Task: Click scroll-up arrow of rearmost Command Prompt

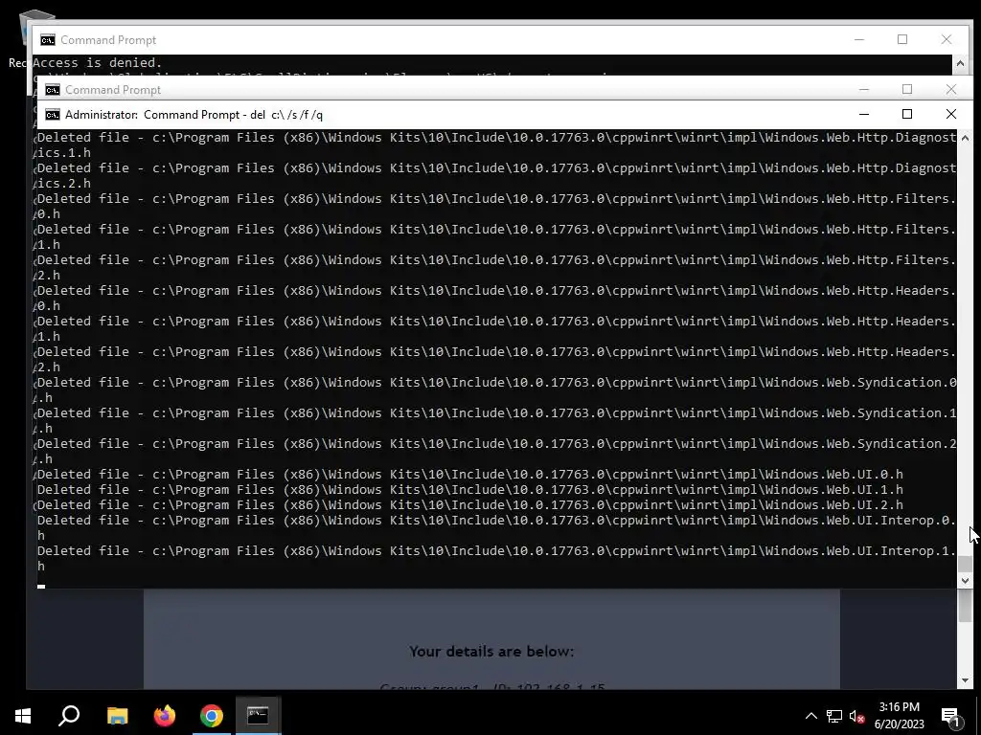Action: pyautogui.click(x=960, y=63)
